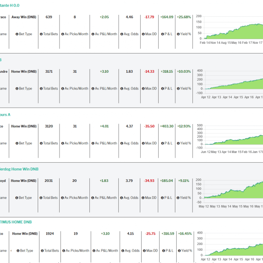The height and width of the screenshot is (263, 263).
Task: Click info icon for Av. Picks/Month under value 20
Action: (62, 198)
